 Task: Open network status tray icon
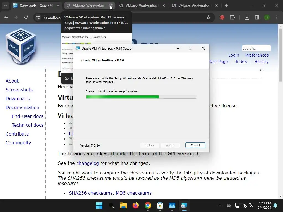pyautogui.click(x=237, y=205)
